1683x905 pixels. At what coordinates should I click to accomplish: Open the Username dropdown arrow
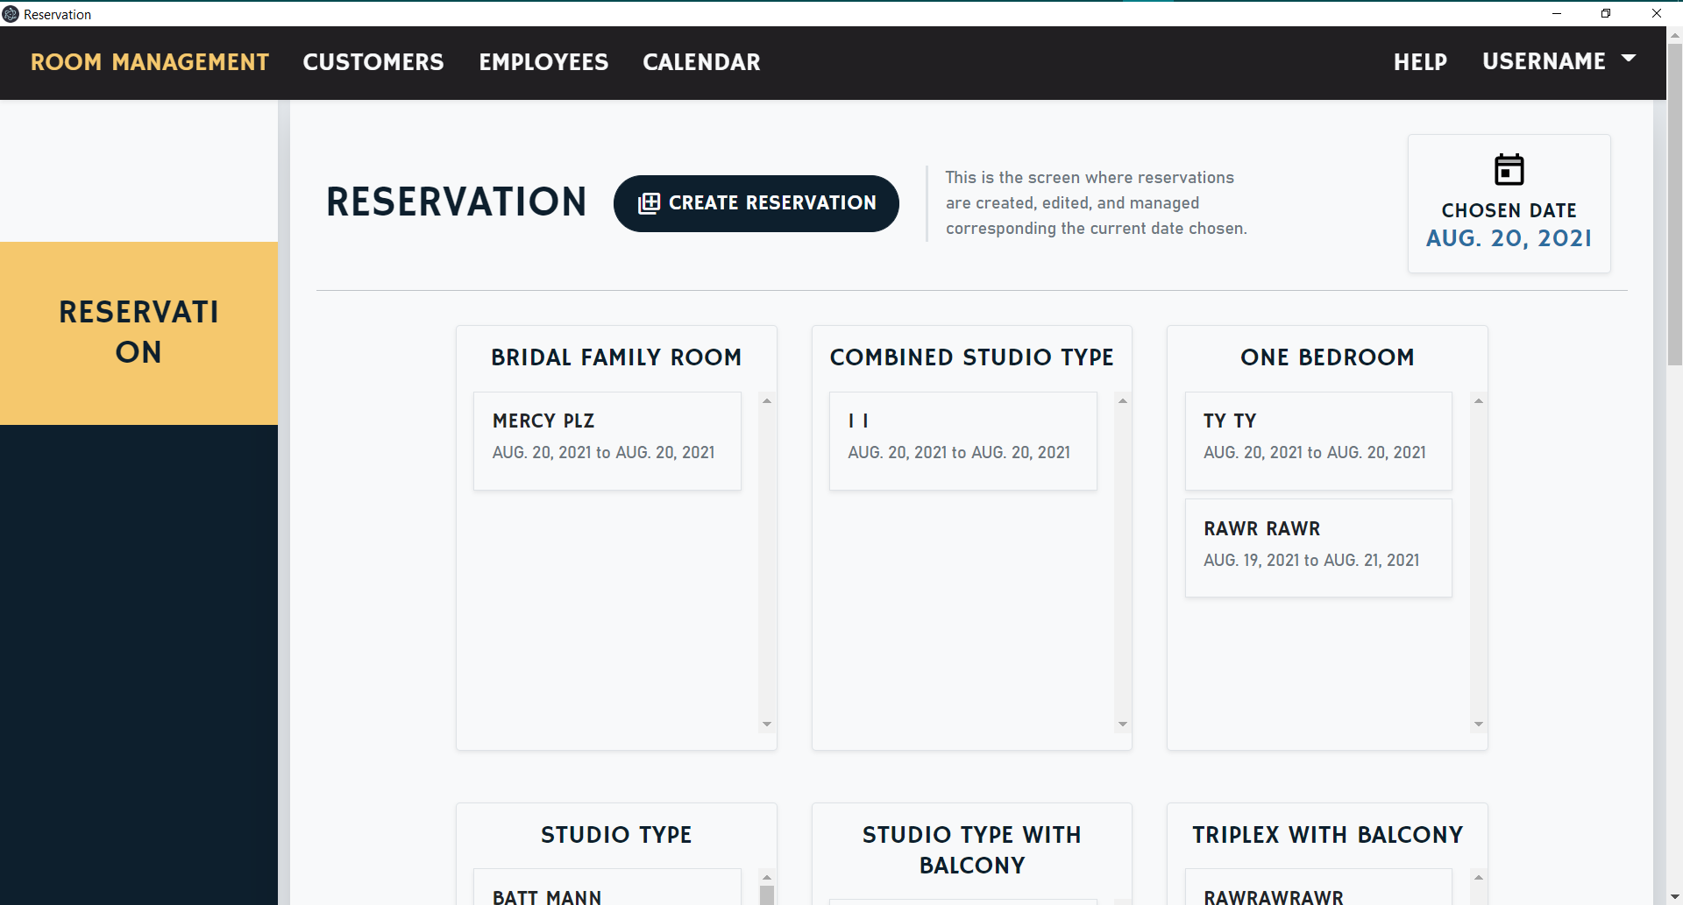(1629, 59)
